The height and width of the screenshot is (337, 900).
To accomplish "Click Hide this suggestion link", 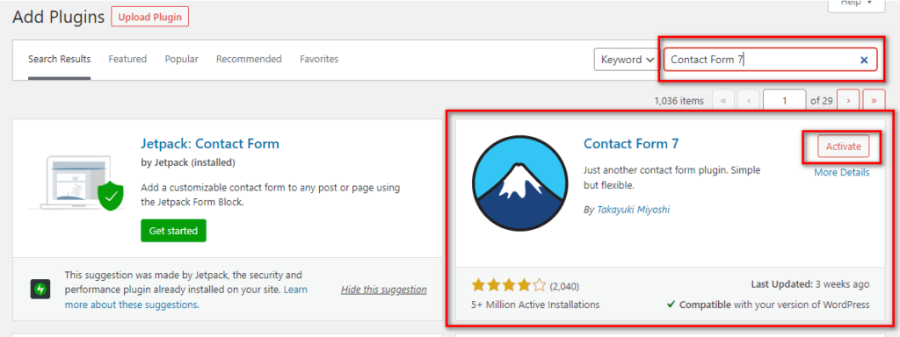I will tap(384, 290).
